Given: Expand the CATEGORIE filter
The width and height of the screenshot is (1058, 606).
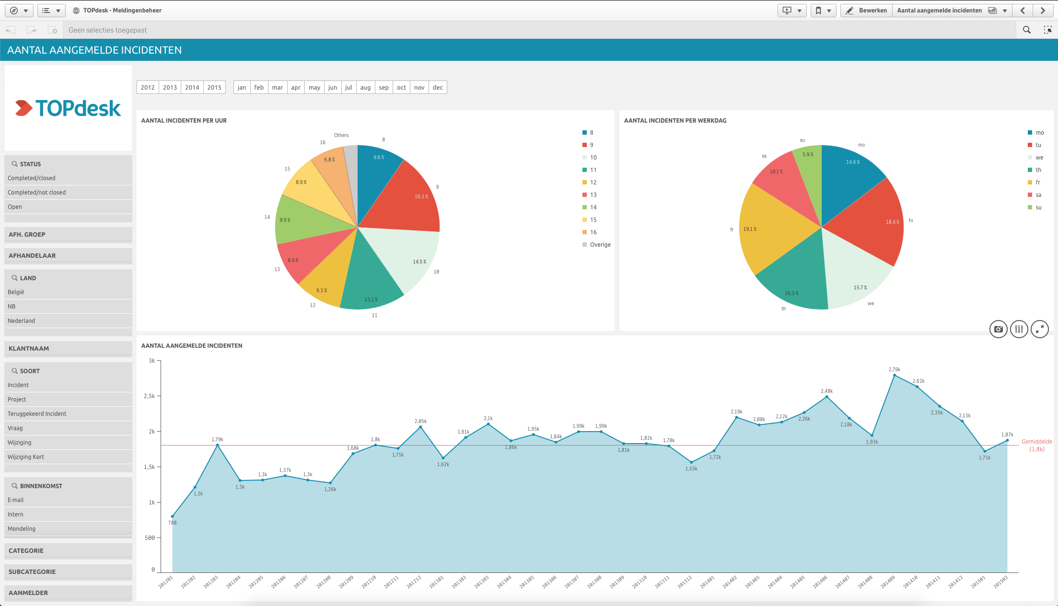Looking at the screenshot, I should pyautogui.click(x=68, y=550).
